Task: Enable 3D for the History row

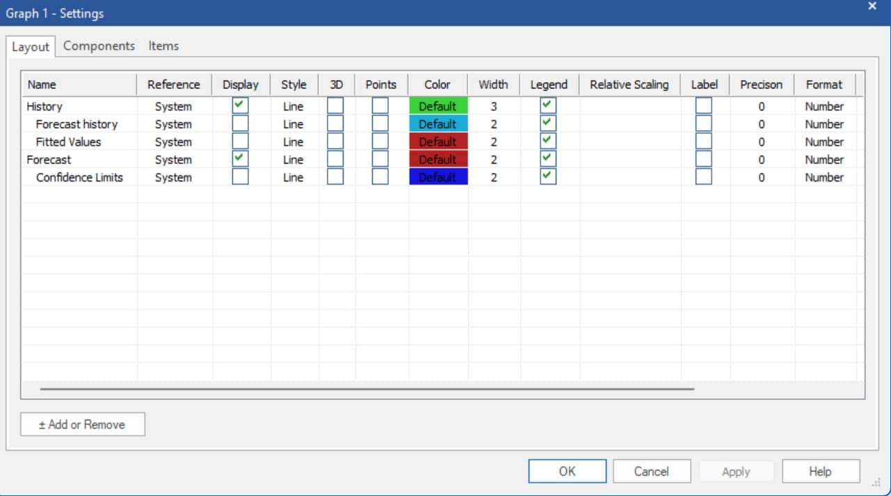Action: 335,106
